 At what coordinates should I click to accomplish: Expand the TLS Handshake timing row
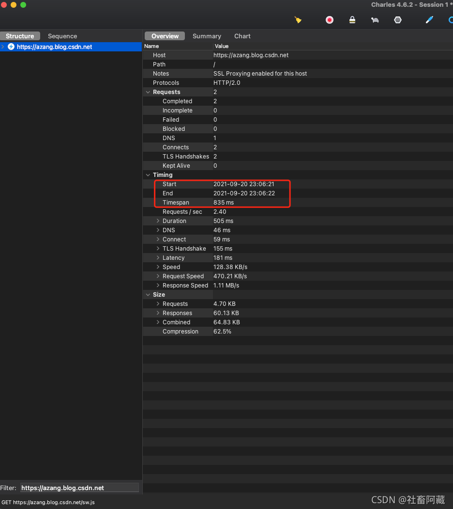tap(158, 248)
